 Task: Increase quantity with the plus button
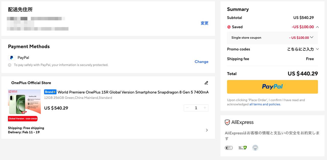(205, 108)
